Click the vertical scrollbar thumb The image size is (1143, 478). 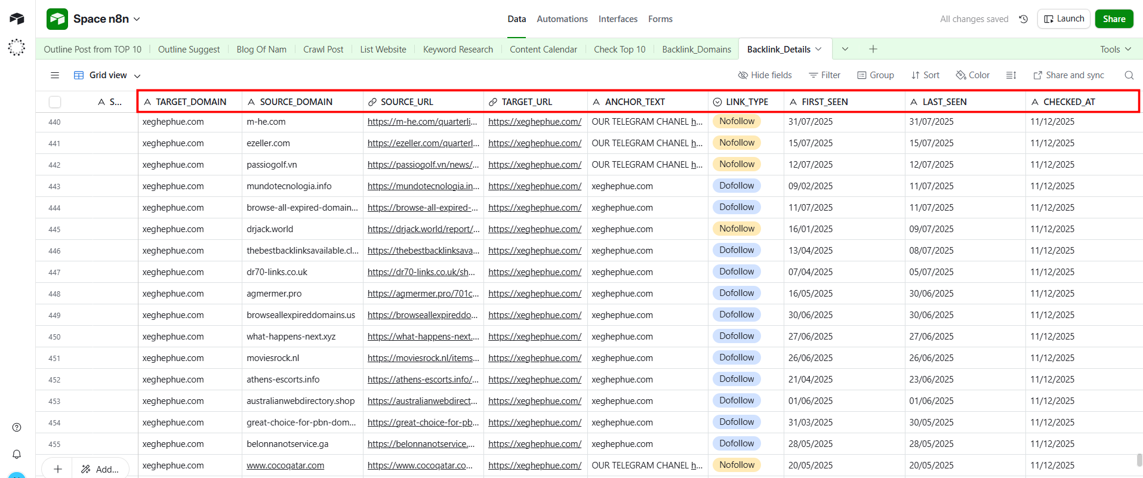1139,460
